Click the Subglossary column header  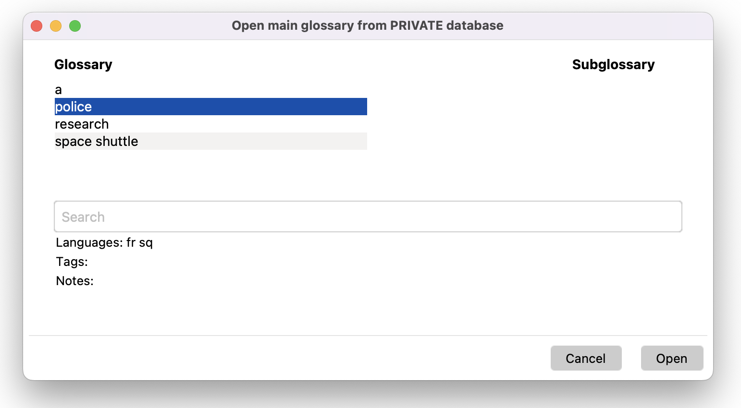tap(613, 64)
